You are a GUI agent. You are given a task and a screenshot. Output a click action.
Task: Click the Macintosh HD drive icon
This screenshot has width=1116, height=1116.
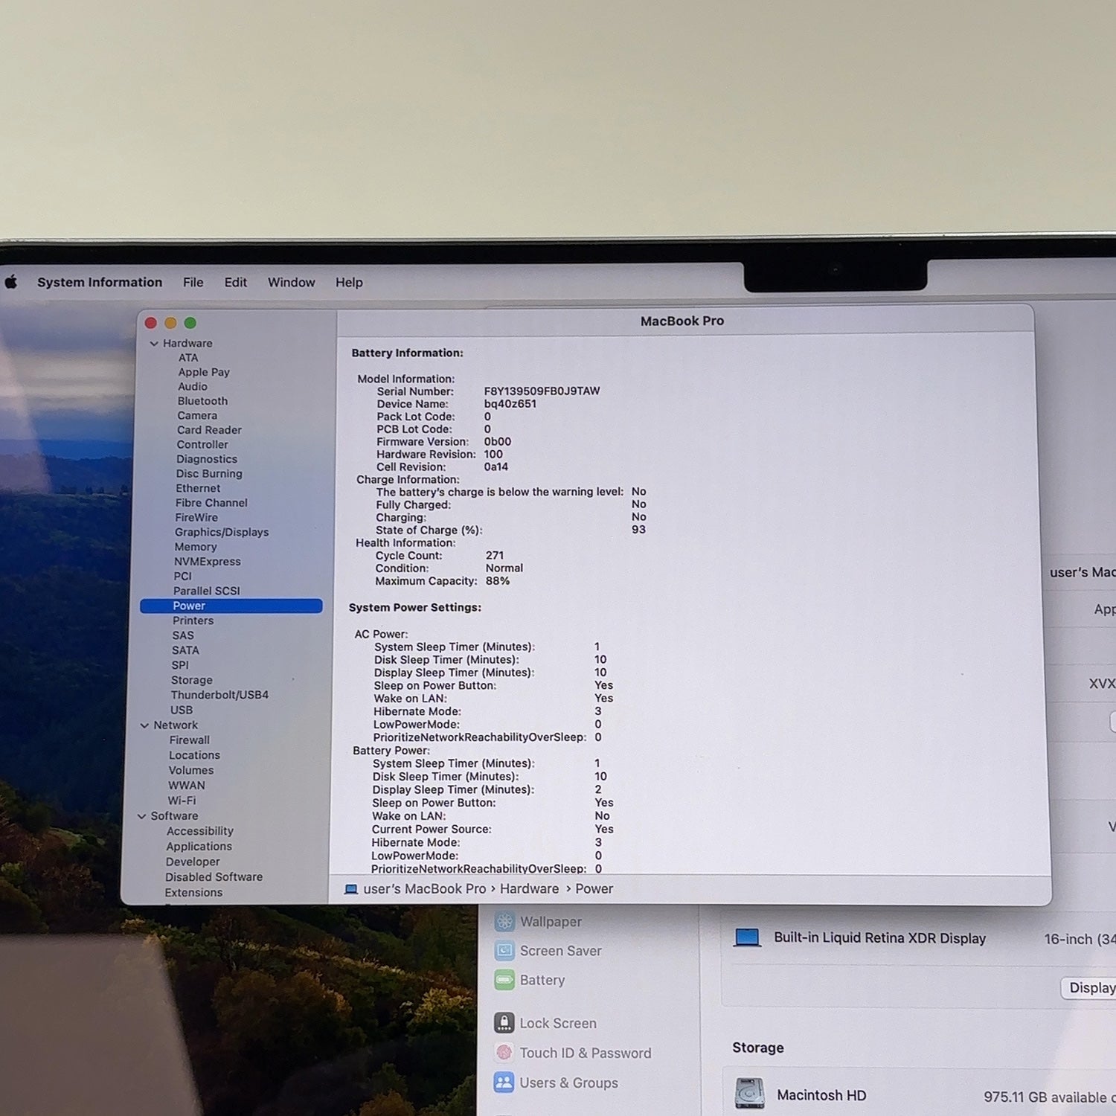tap(749, 1094)
